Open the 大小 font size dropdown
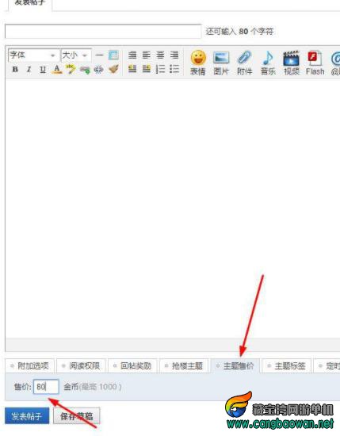 point(76,55)
